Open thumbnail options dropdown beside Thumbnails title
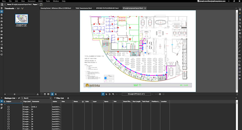 click(x=19, y=8)
